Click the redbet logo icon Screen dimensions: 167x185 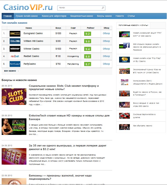15,56
